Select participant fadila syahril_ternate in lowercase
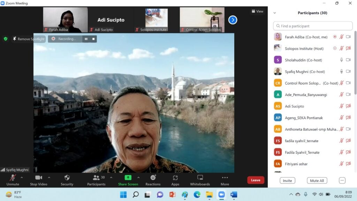Image resolution: width=357 pixels, height=201 pixels. pyautogui.click(x=313, y=141)
